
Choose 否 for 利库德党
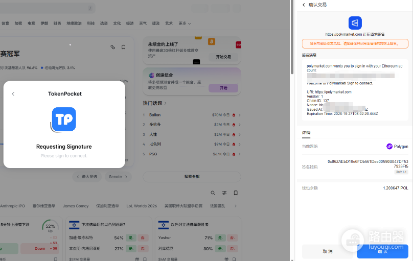pos(232,248)
